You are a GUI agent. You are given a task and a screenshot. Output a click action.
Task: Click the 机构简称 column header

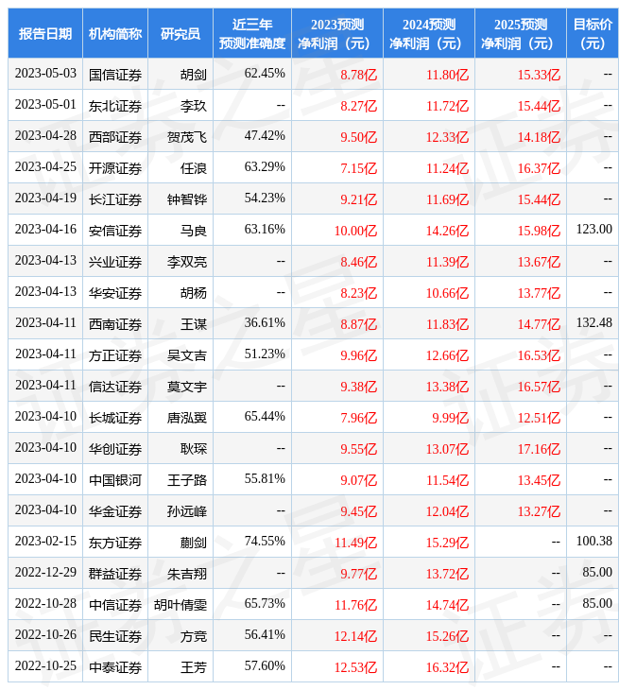115,33
